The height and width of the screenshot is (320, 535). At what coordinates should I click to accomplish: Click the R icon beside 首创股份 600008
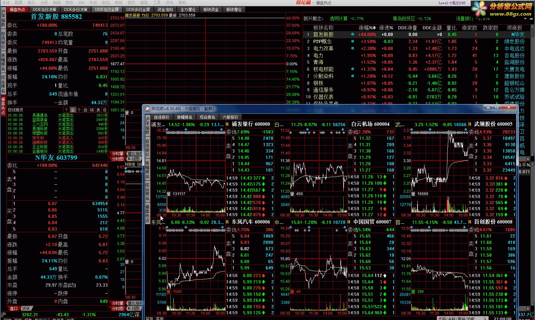pos(470,222)
